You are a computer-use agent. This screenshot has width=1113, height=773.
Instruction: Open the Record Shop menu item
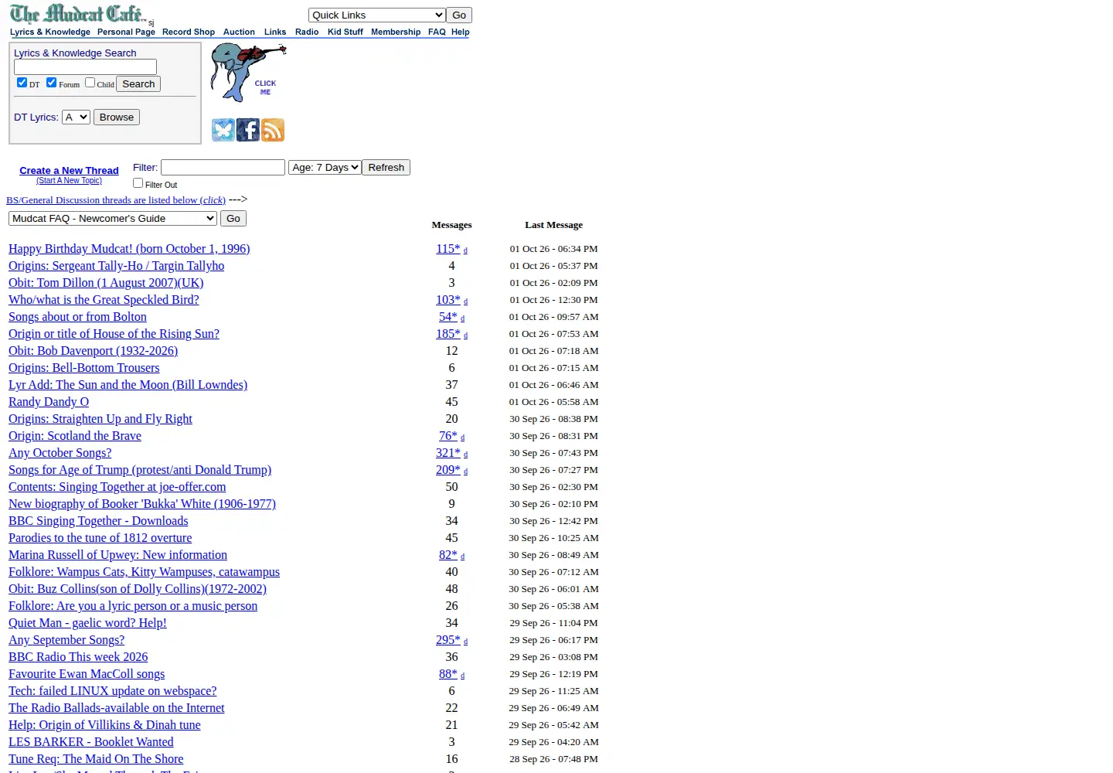(189, 32)
